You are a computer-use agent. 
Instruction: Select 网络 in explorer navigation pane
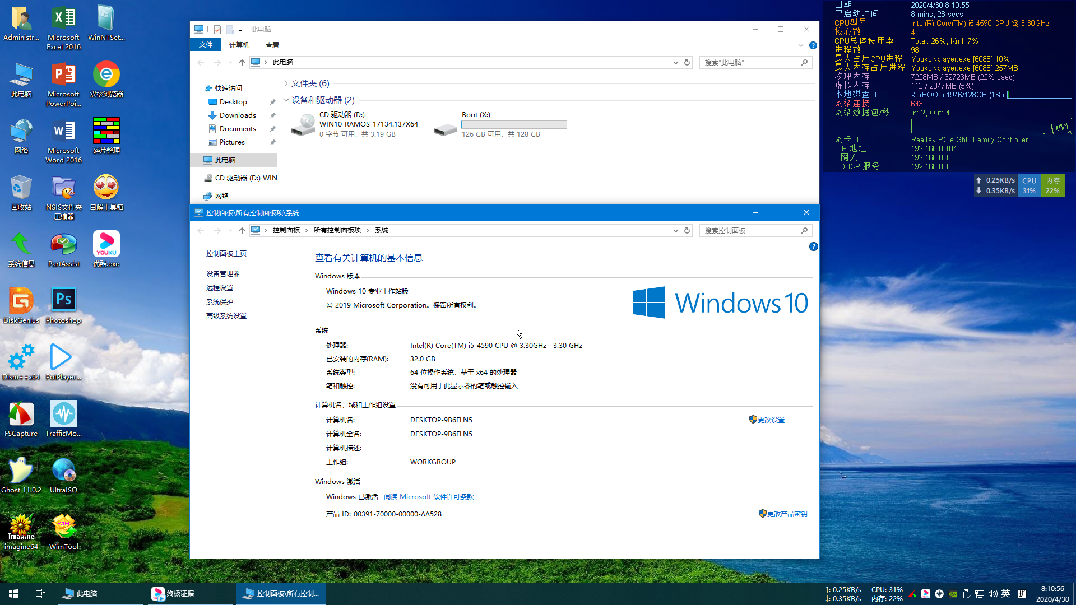coord(221,196)
